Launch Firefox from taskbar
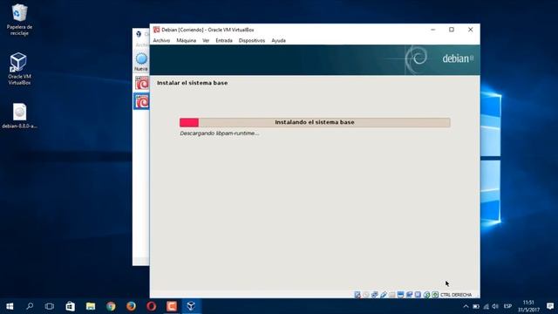This screenshot has height=314, width=558. (x=131, y=306)
